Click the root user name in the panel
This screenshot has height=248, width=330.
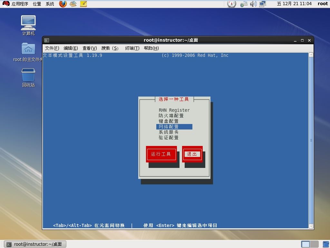(322, 4)
